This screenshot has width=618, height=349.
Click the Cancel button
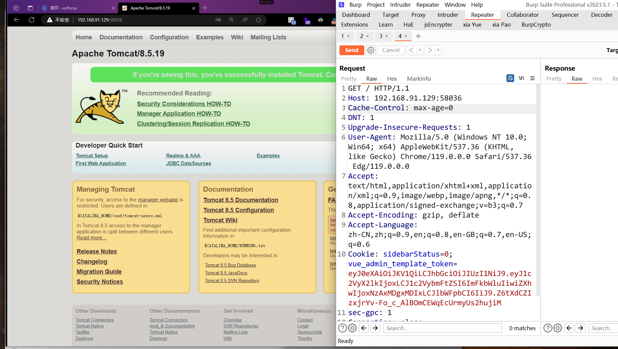coord(391,50)
